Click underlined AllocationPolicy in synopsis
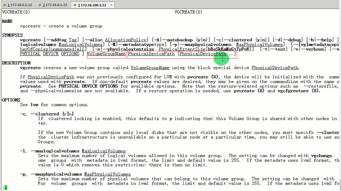Screen dimensions: 341x191 tap(125, 40)
